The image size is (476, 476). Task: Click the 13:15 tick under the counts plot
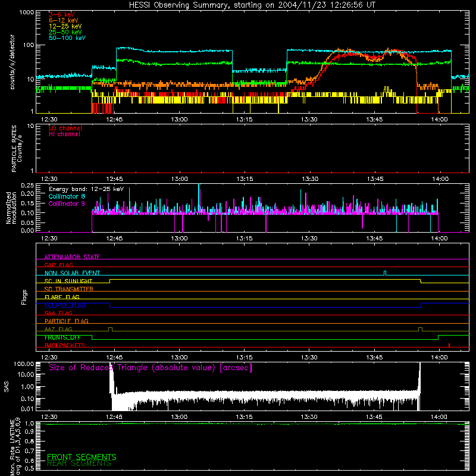tap(244, 120)
